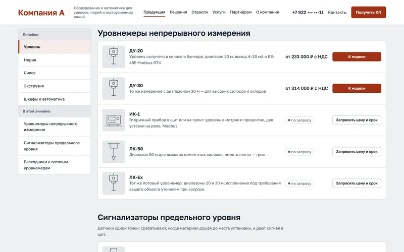Image resolution: width=404 pixels, height=252 pixels.
Task: Click the по запросу badge for ЛК-Ex
Action: pyautogui.click(x=299, y=183)
